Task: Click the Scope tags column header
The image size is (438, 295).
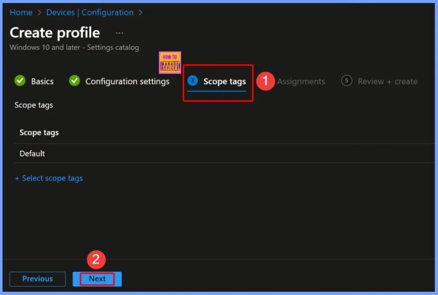Action: click(x=39, y=133)
